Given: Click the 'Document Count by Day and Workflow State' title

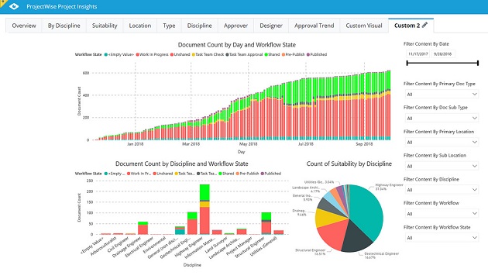Looking at the screenshot, I should point(237,45).
